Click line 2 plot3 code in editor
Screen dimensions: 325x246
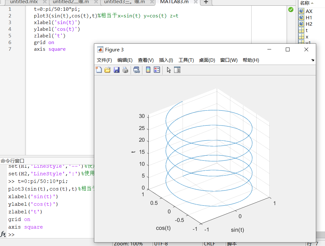pyautogui.click(x=106, y=16)
